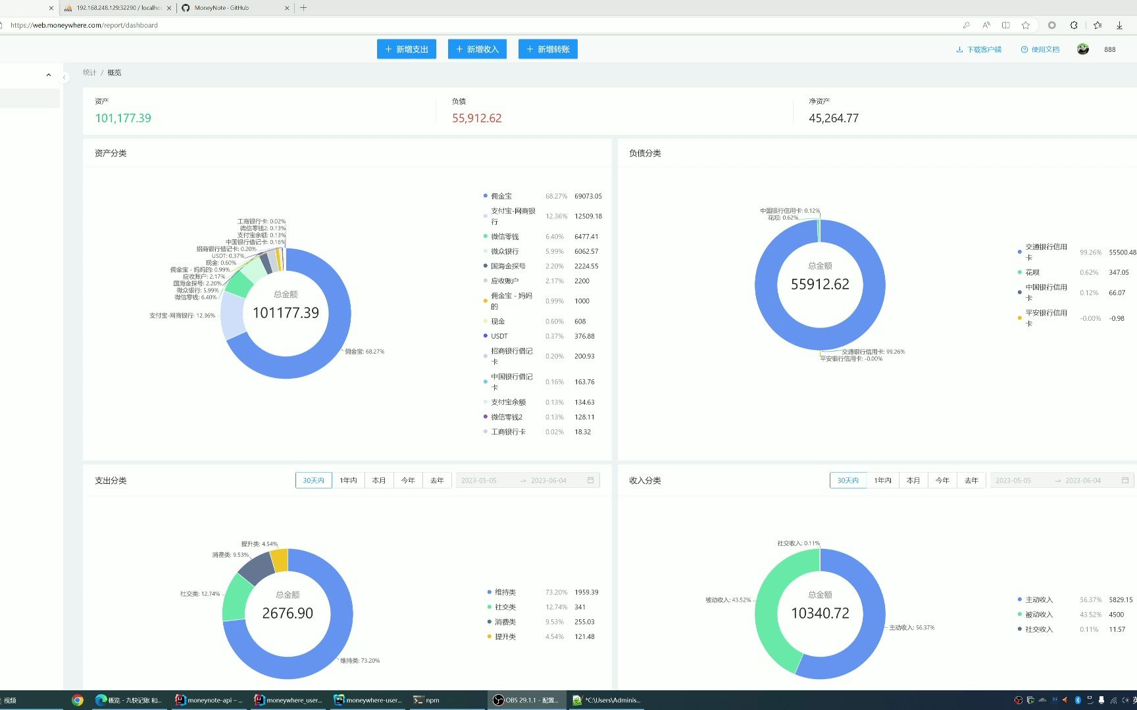Toggle 国海金探号 legend marker

coord(486,266)
